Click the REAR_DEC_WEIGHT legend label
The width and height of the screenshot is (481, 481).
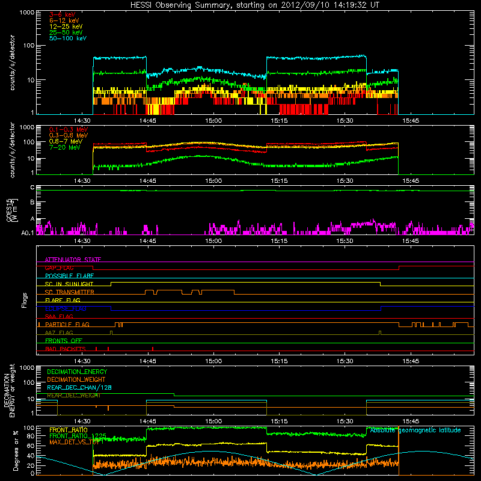[73, 396]
